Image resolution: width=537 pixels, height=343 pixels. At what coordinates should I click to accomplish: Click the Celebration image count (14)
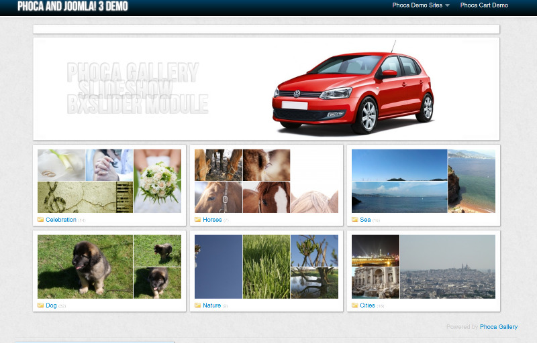(x=82, y=220)
